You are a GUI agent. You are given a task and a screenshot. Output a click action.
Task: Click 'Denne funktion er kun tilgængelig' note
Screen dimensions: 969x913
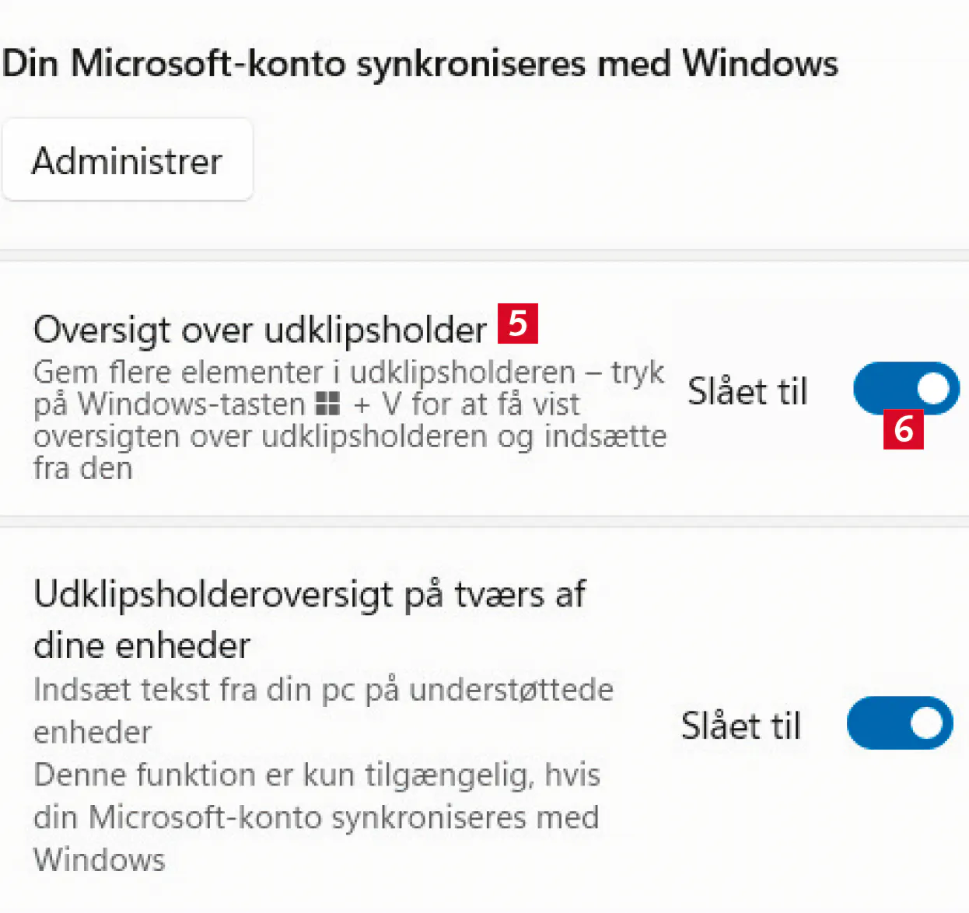pyautogui.click(x=317, y=775)
